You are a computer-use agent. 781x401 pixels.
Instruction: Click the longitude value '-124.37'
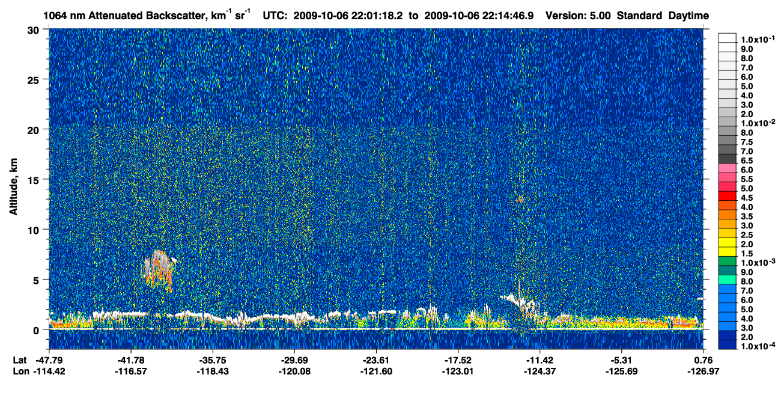click(x=540, y=372)
